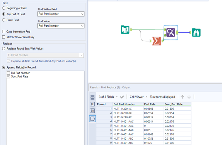222x145 pixels.
Task: Click the results panel drag grip dots
Action: [x=92, y=93]
